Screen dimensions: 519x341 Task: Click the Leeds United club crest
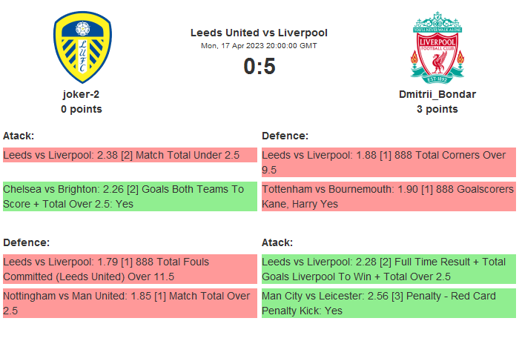[x=82, y=47]
